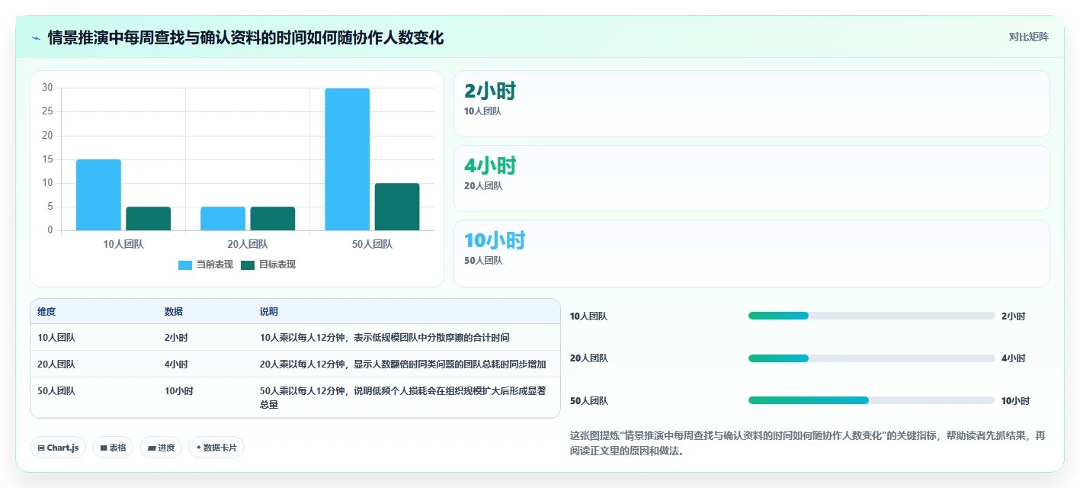This screenshot has width=1080, height=488.
Task: Click the 20人团队 progress row label
Action: pyautogui.click(x=589, y=358)
